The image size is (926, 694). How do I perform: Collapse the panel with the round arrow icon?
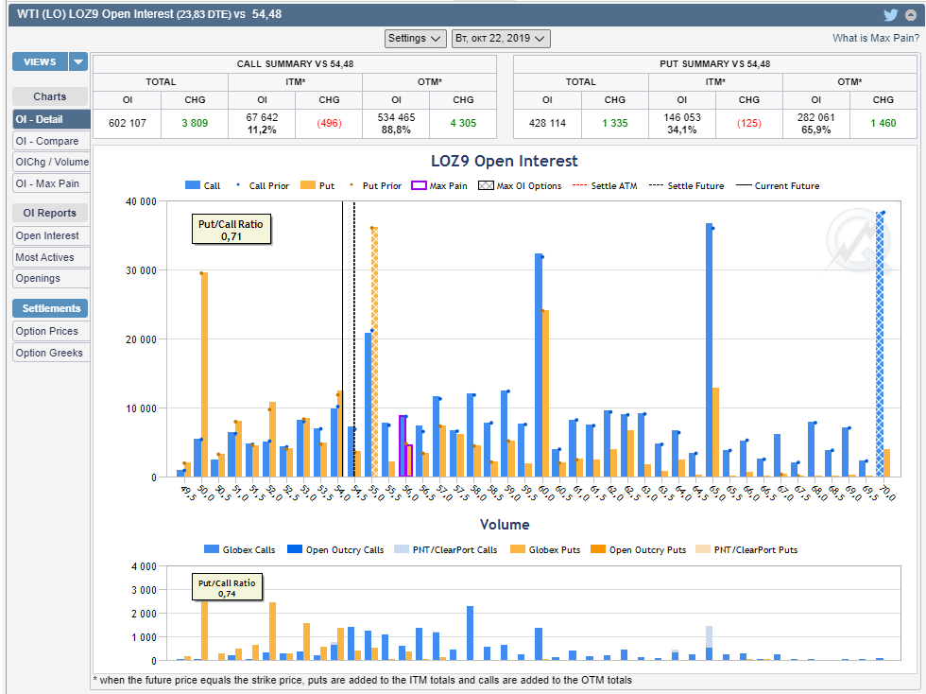tap(910, 14)
